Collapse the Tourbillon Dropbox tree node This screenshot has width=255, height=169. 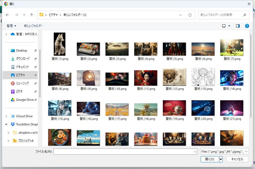point(6,124)
